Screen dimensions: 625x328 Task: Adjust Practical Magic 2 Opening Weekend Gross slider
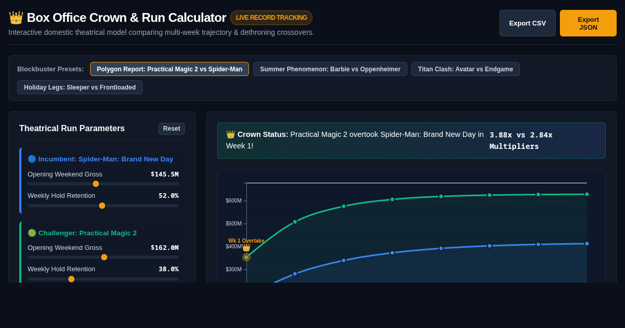(x=104, y=257)
